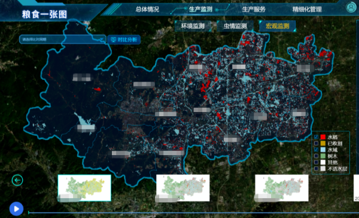The width and height of the screenshot is (359, 218).
Task: Click the bottom timeline slider track
Action: (x=193, y=213)
